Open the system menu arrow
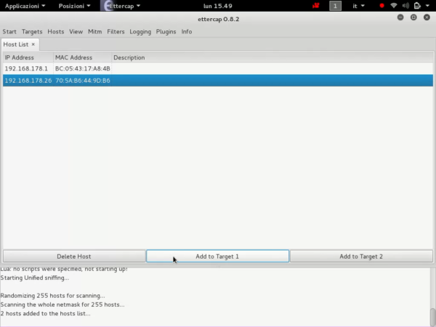 427,6
